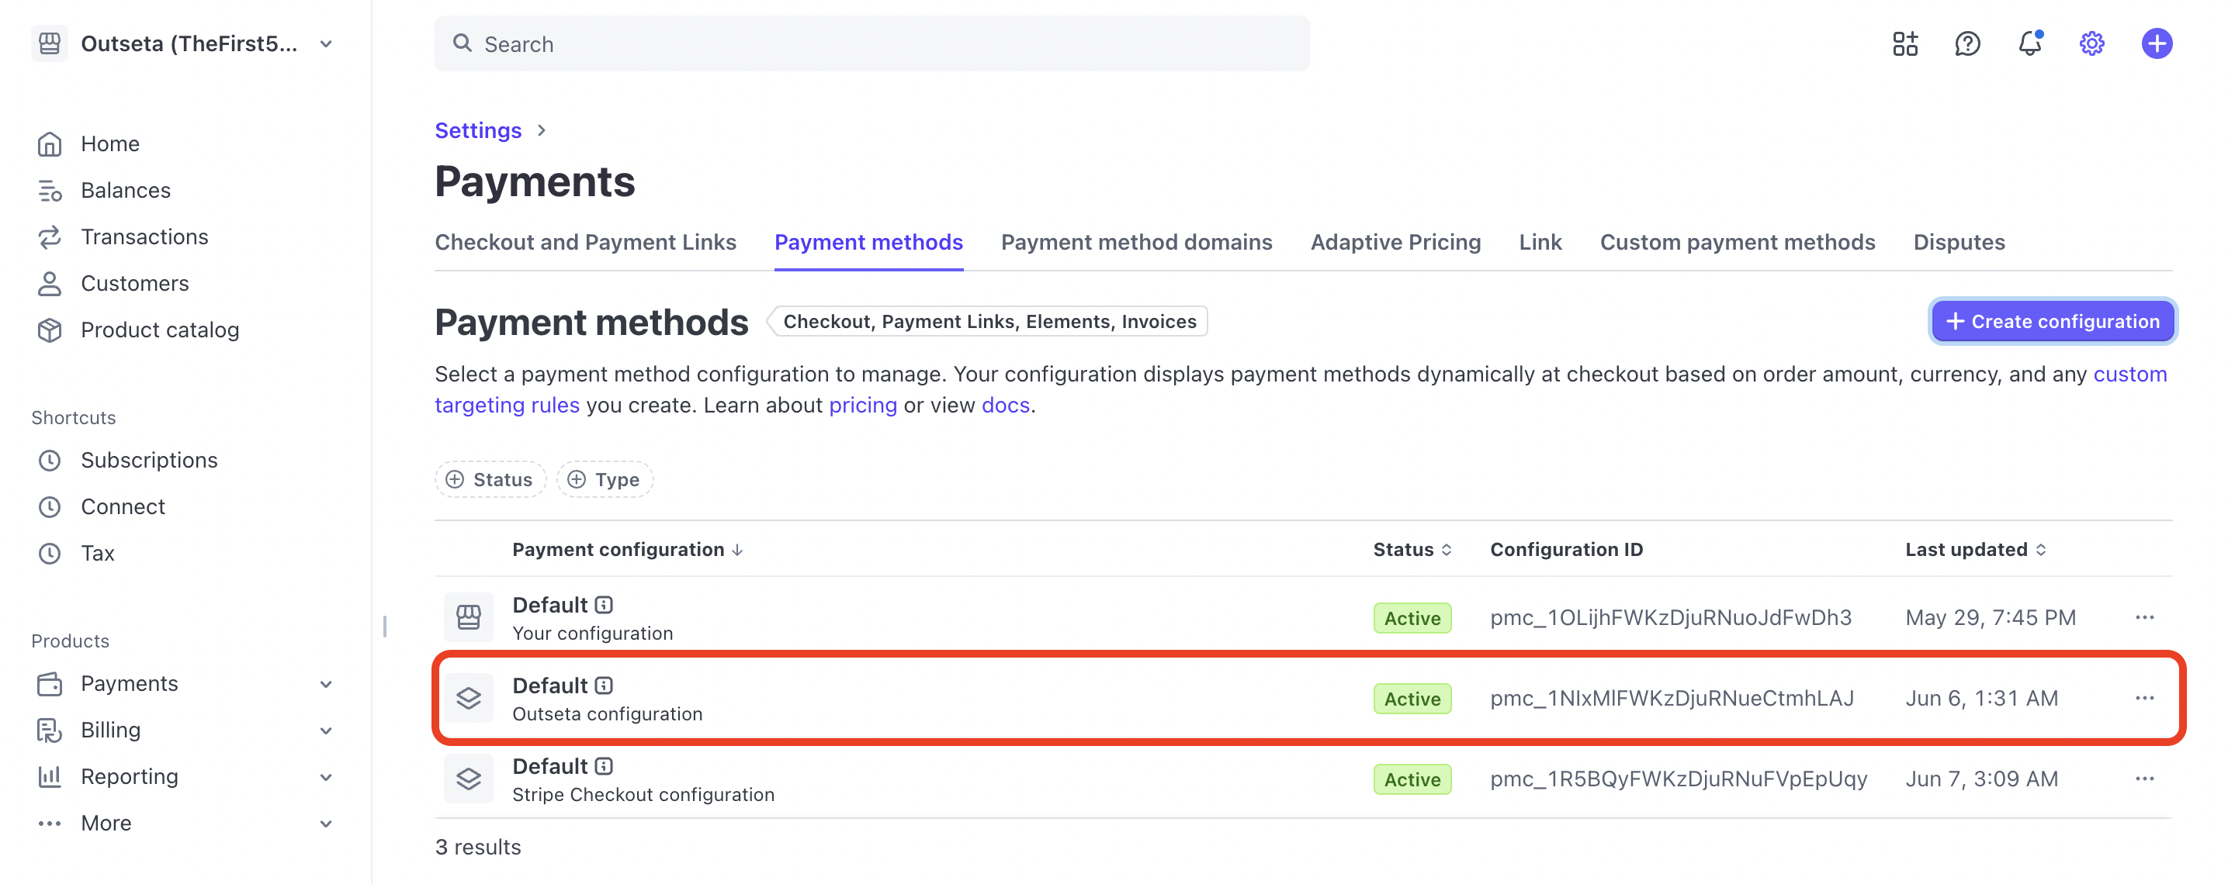Viewport: 2235px width, 884px height.
Task: Click Create configuration button
Action: tap(2052, 322)
